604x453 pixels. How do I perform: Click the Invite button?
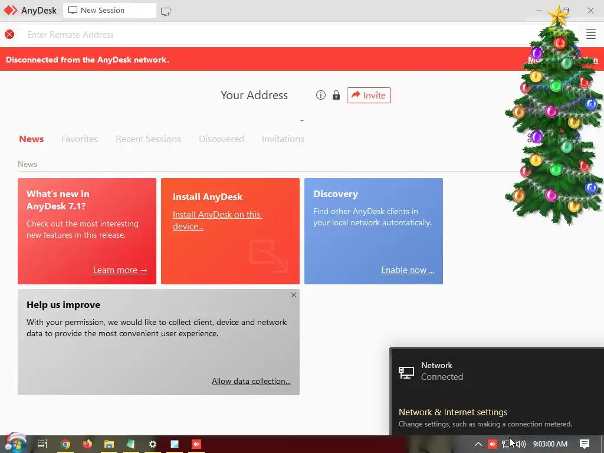369,95
